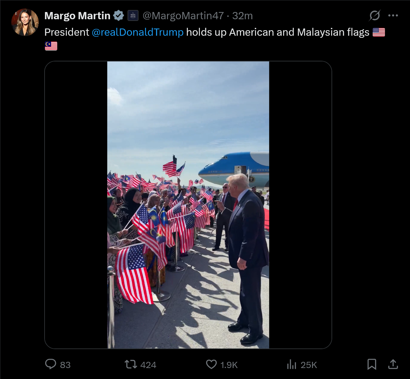The width and height of the screenshot is (410, 379).
Task: Click the repost count 424
Action: [x=148, y=365]
